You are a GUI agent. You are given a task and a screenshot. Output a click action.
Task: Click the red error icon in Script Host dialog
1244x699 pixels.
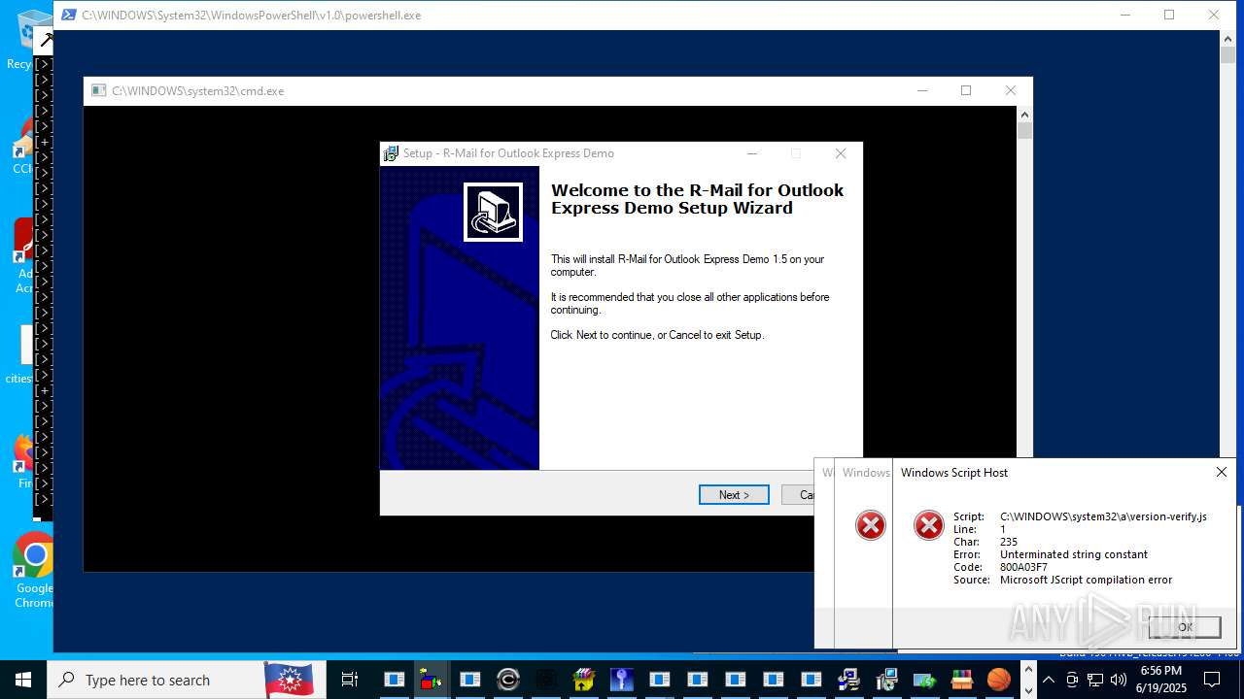(x=929, y=525)
